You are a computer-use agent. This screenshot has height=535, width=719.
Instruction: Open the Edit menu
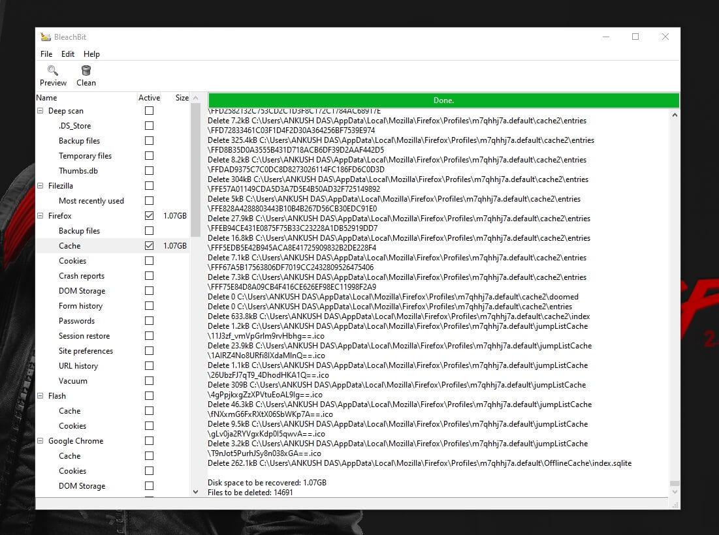[x=68, y=54]
